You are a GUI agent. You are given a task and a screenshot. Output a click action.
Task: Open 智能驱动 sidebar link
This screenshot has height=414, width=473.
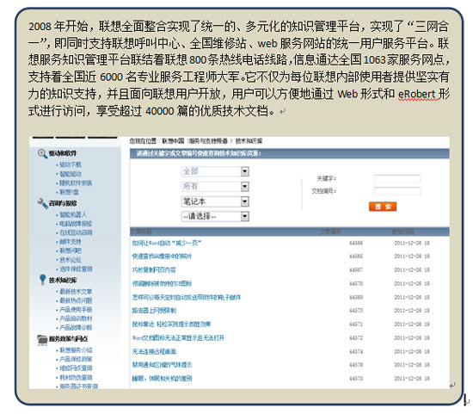tap(71, 174)
